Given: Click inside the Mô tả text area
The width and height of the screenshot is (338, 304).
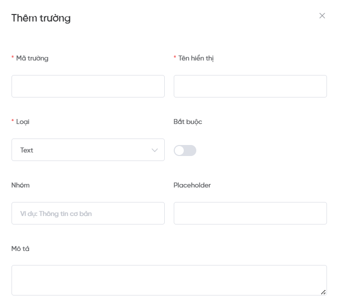Looking at the screenshot, I should [x=169, y=280].
